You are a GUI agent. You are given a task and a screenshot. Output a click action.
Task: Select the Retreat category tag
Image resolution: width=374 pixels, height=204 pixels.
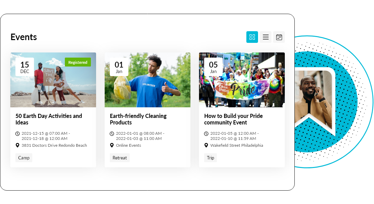tap(120, 158)
